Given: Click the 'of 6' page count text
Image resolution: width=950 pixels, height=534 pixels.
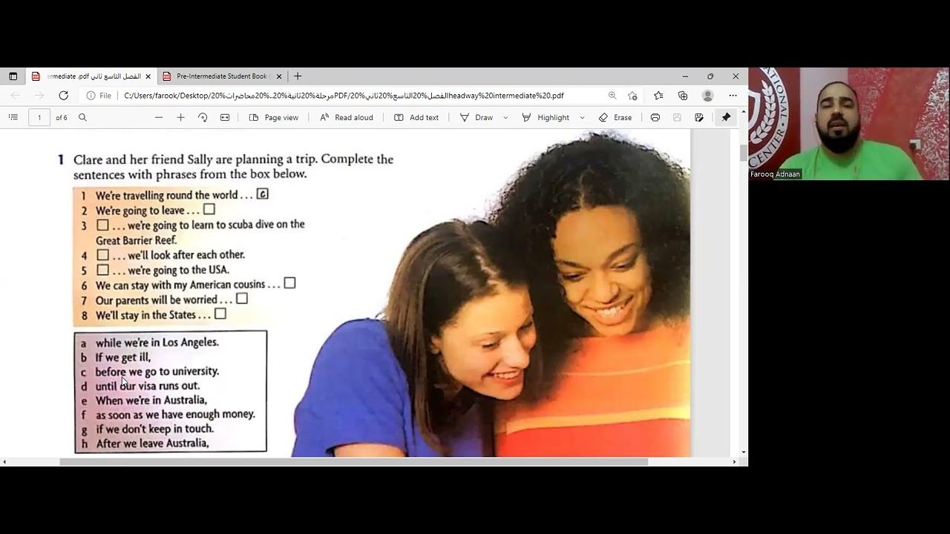Looking at the screenshot, I should tap(61, 117).
